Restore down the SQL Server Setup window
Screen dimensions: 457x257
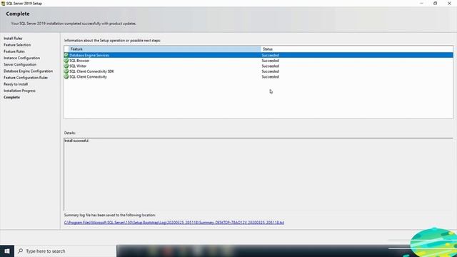tap(435, 3)
